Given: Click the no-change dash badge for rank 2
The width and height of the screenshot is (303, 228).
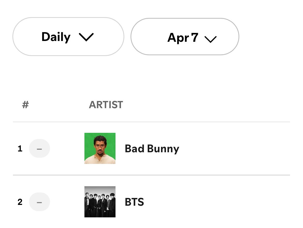Looking at the screenshot, I should coord(39,202).
